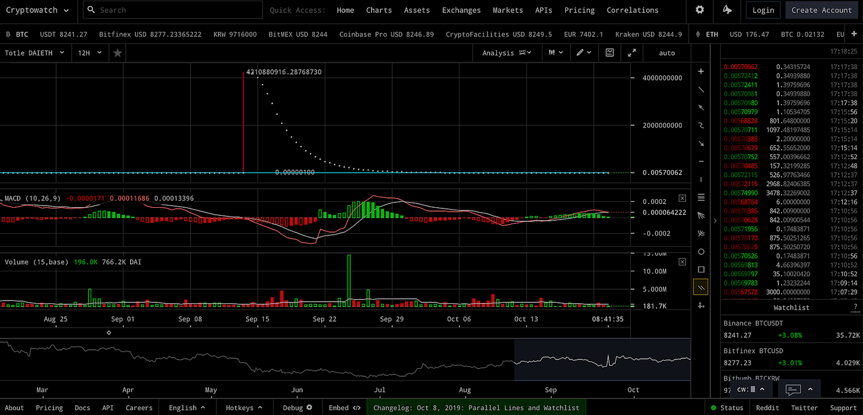
Task: Select the fan lines drawing tool
Action: pos(701,215)
